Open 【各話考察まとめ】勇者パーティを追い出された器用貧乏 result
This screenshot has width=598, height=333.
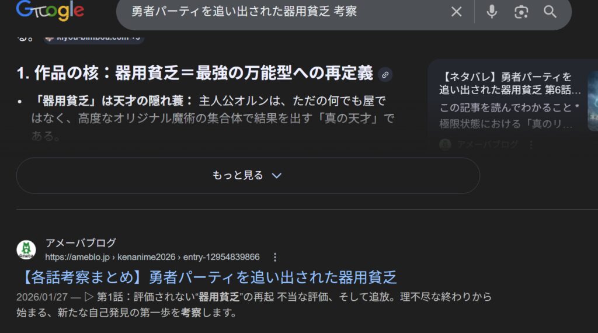pos(209,277)
